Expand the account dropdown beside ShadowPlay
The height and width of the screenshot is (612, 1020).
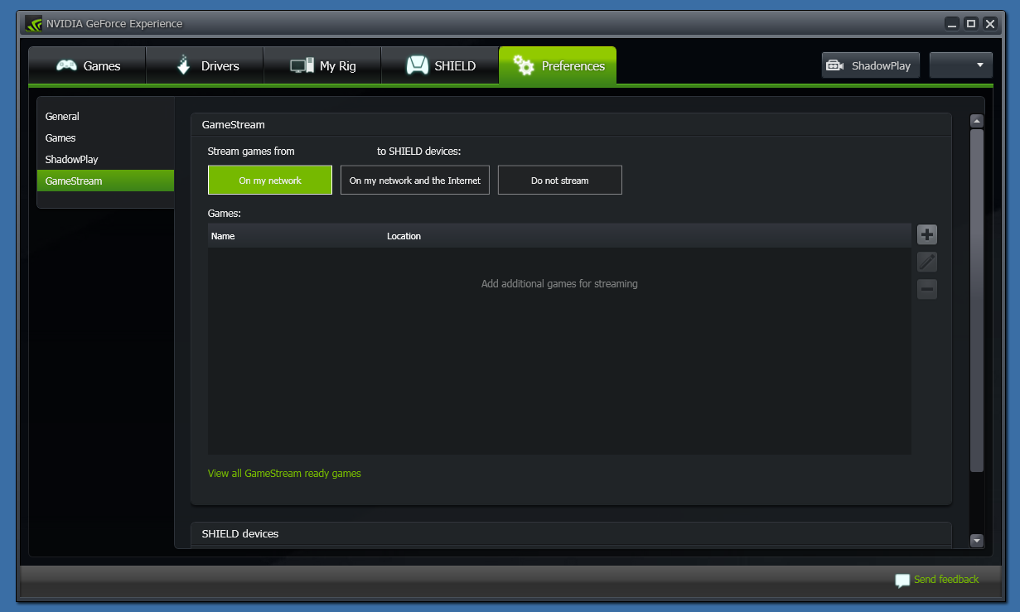coord(961,65)
